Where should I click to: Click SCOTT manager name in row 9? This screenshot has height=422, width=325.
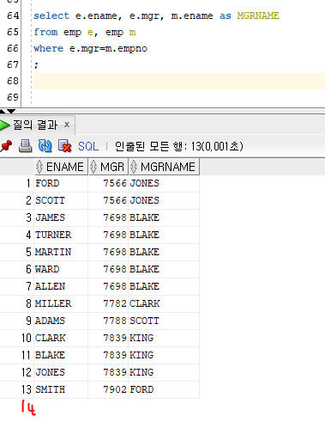164,321
